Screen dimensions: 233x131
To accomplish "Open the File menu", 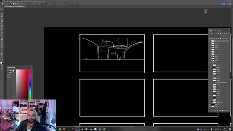I will 4,1.
